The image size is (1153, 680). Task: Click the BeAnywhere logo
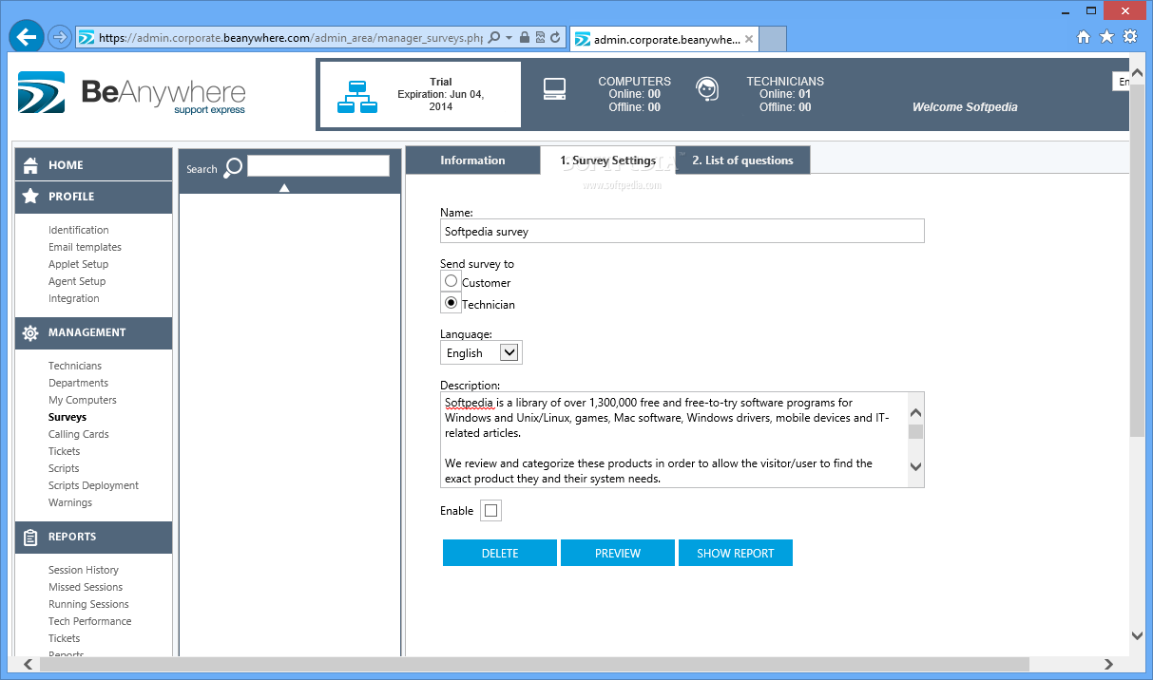132,94
